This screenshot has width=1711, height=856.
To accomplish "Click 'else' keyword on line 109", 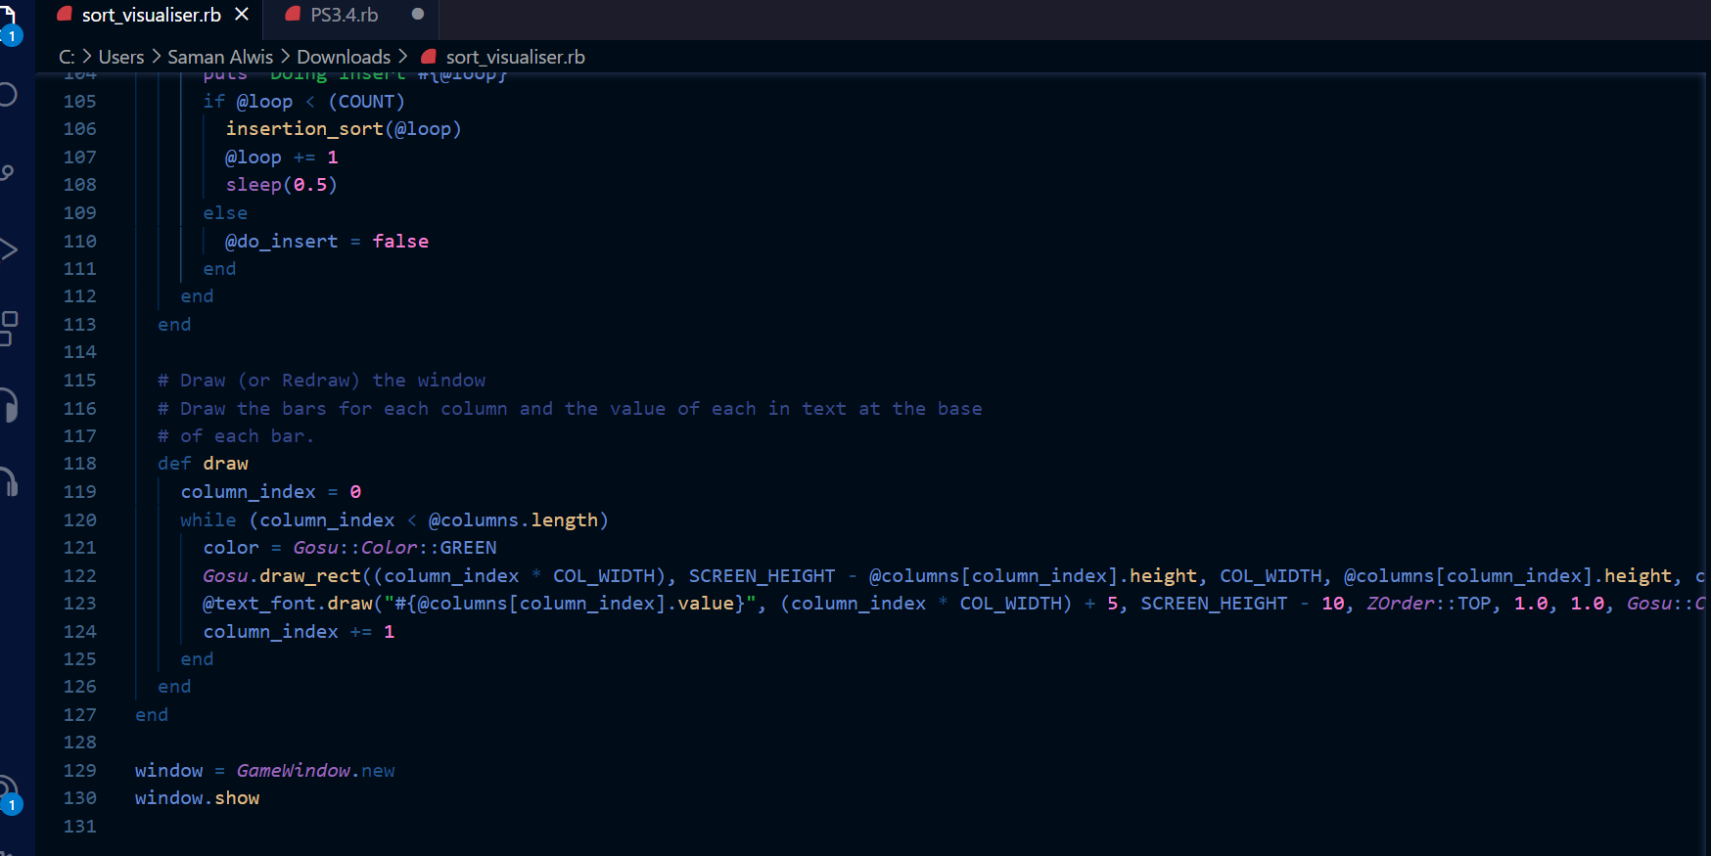I will pyautogui.click(x=225, y=213).
